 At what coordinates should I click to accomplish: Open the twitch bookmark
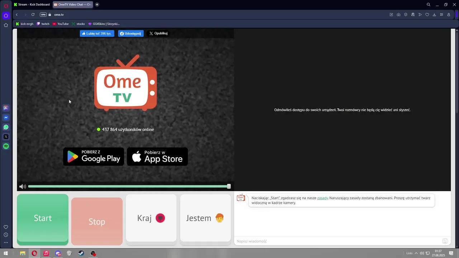click(x=43, y=24)
